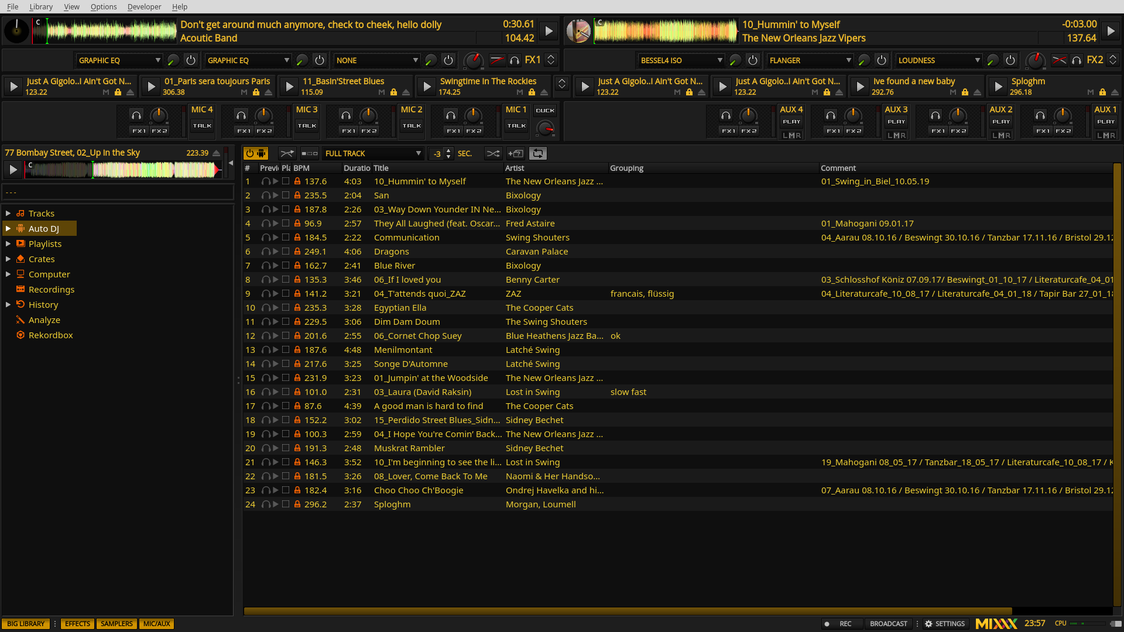The width and height of the screenshot is (1124, 632).
Task: Open the Developer menu
Action: pos(144,6)
